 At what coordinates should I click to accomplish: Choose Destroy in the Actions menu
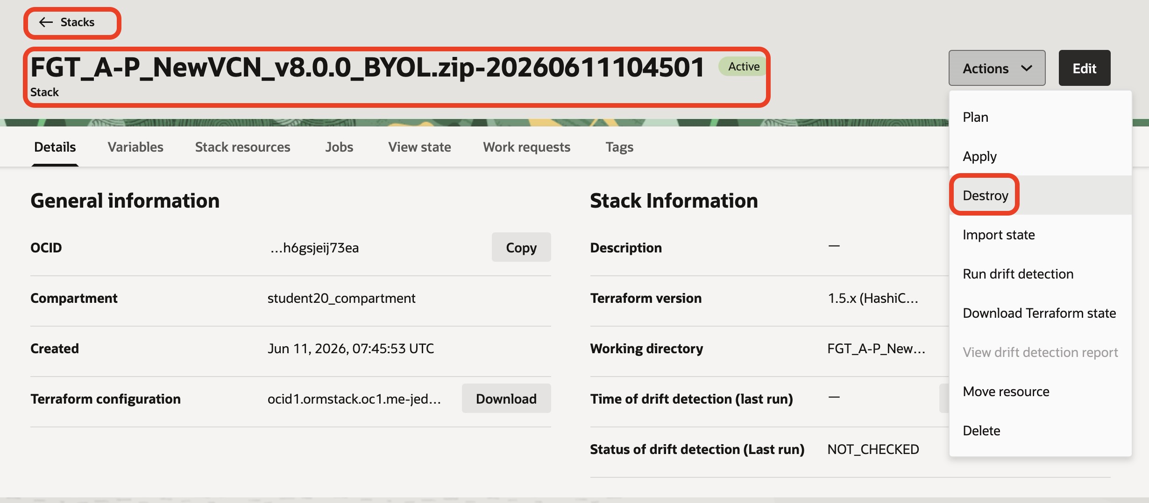[x=1040, y=196]
